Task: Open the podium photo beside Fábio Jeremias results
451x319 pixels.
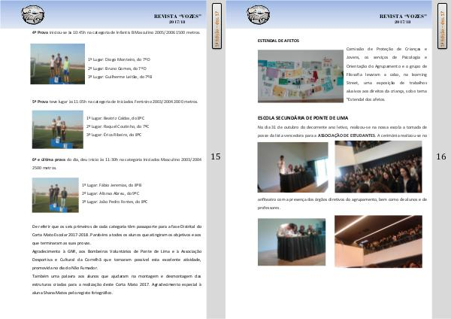Action: click(x=57, y=193)
